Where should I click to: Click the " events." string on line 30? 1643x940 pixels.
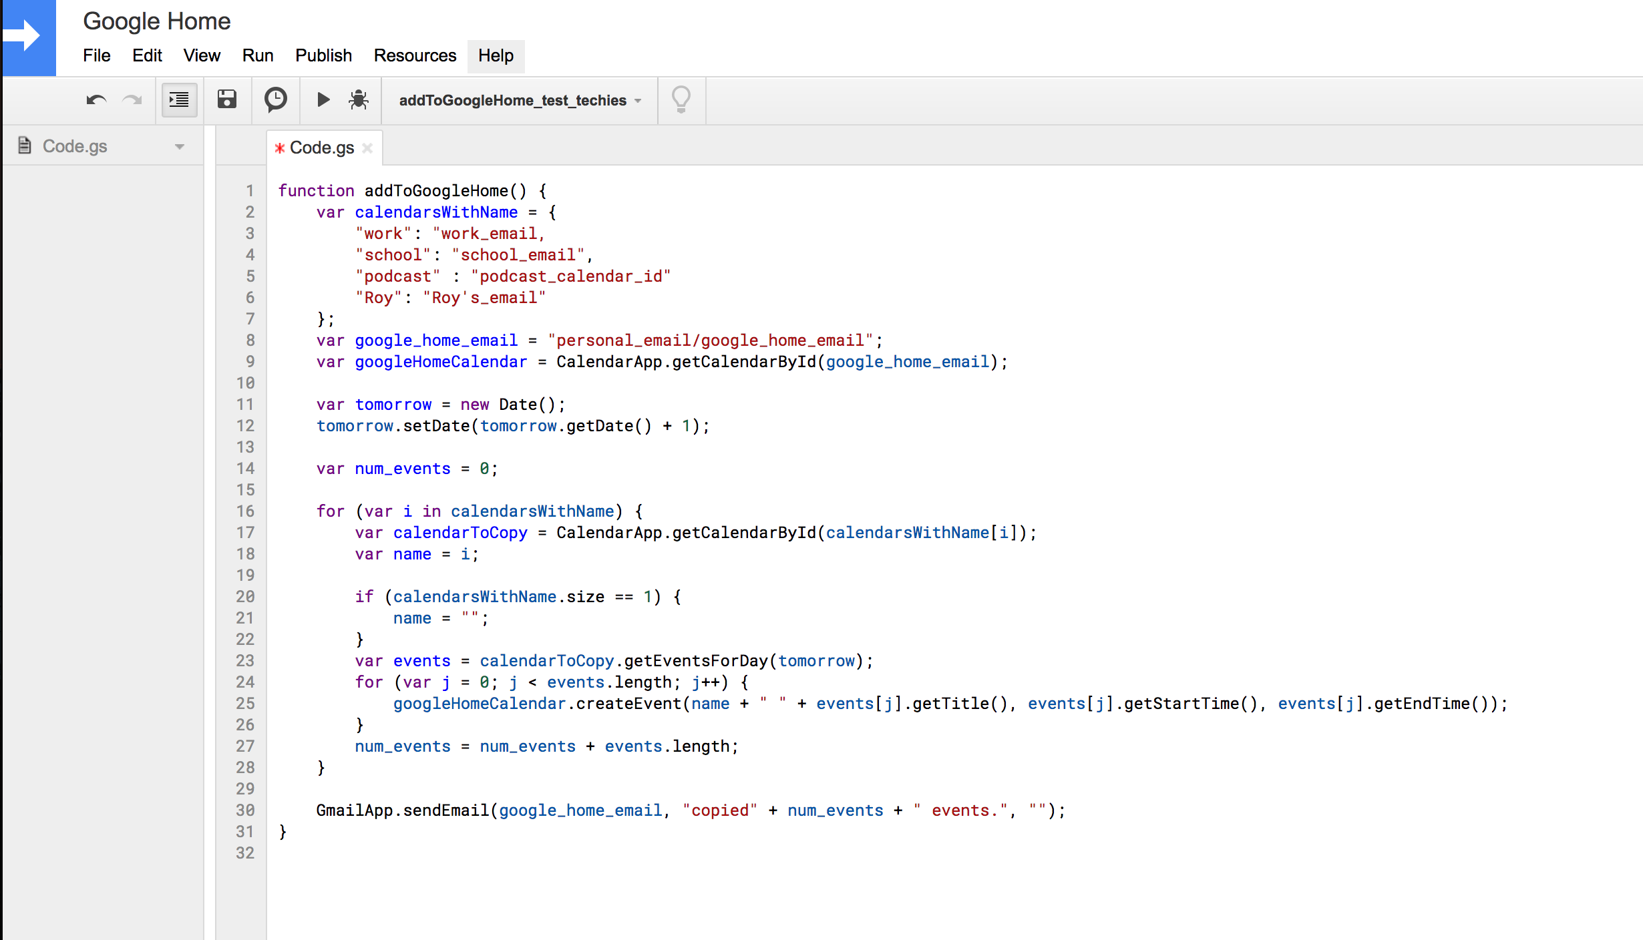(960, 810)
